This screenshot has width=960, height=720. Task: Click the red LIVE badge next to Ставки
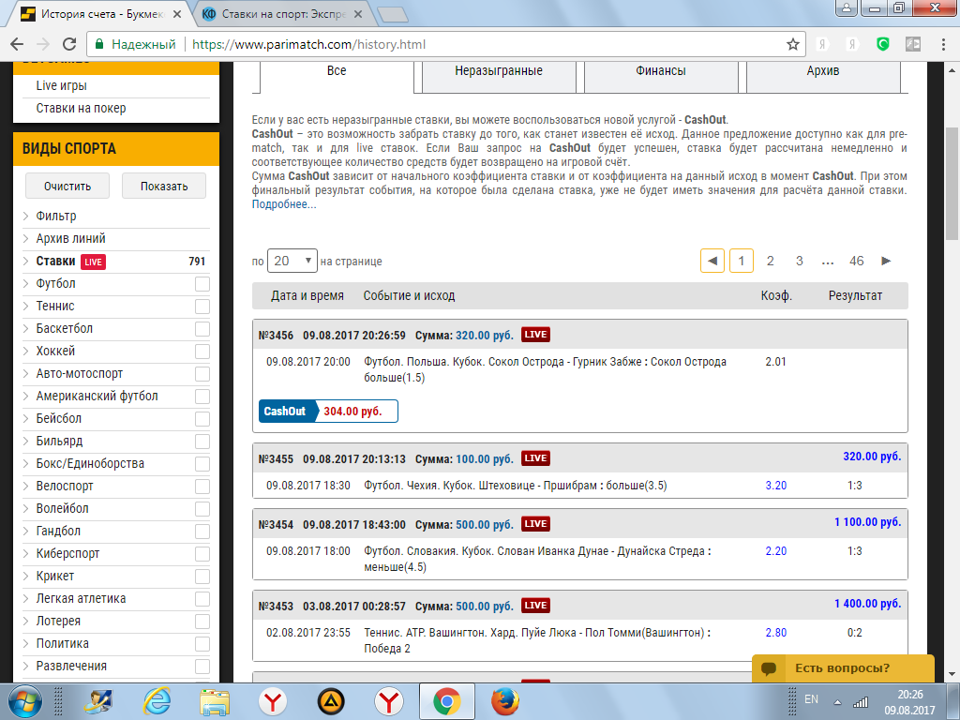[x=93, y=262]
